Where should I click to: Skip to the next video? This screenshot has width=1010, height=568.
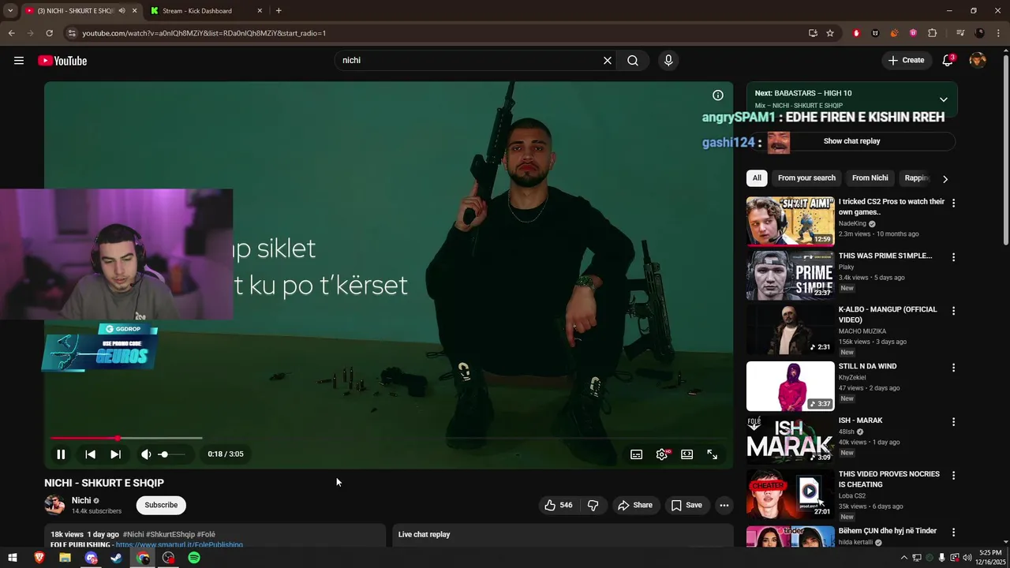pos(115,454)
